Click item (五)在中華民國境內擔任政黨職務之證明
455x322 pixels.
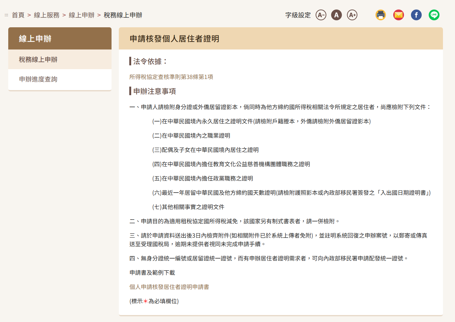click(x=202, y=178)
